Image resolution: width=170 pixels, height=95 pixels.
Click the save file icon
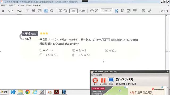[27, 11]
